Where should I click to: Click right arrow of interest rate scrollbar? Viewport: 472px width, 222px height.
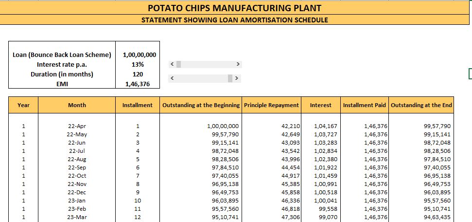(x=238, y=64)
